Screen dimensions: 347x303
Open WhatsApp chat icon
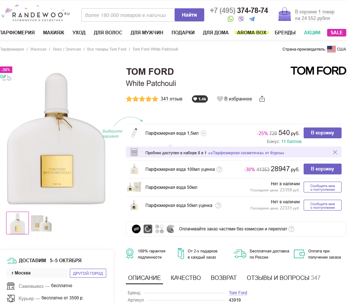tap(231, 19)
